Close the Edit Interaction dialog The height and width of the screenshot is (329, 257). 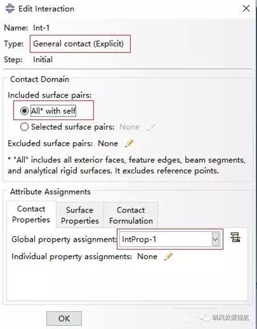[x=246, y=9]
